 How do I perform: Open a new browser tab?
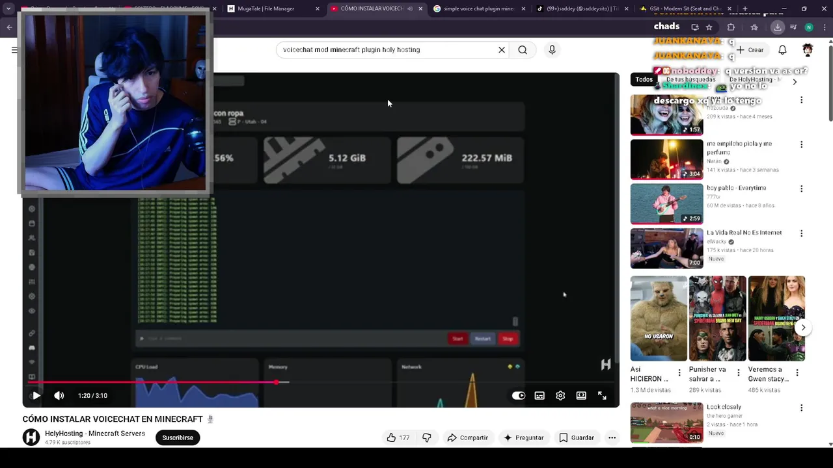[746, 8]
